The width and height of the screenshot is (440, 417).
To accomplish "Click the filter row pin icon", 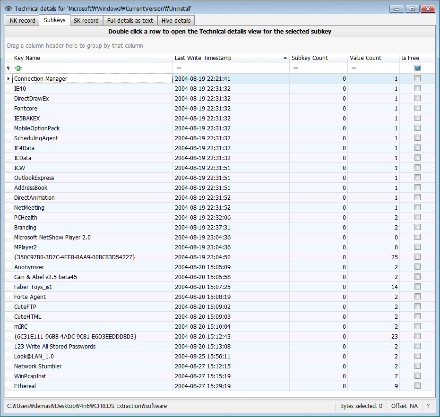I will tap(9, 68).
